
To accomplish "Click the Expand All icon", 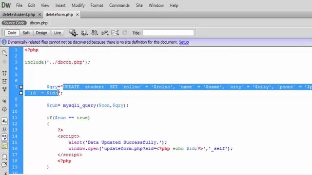I will click(4, 89).
